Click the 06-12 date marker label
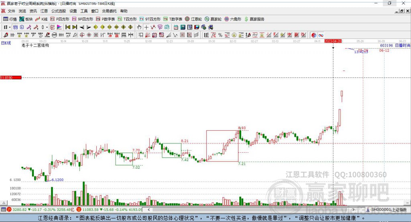The width and height of the screenshot is (411, 222). click(384, 50)
